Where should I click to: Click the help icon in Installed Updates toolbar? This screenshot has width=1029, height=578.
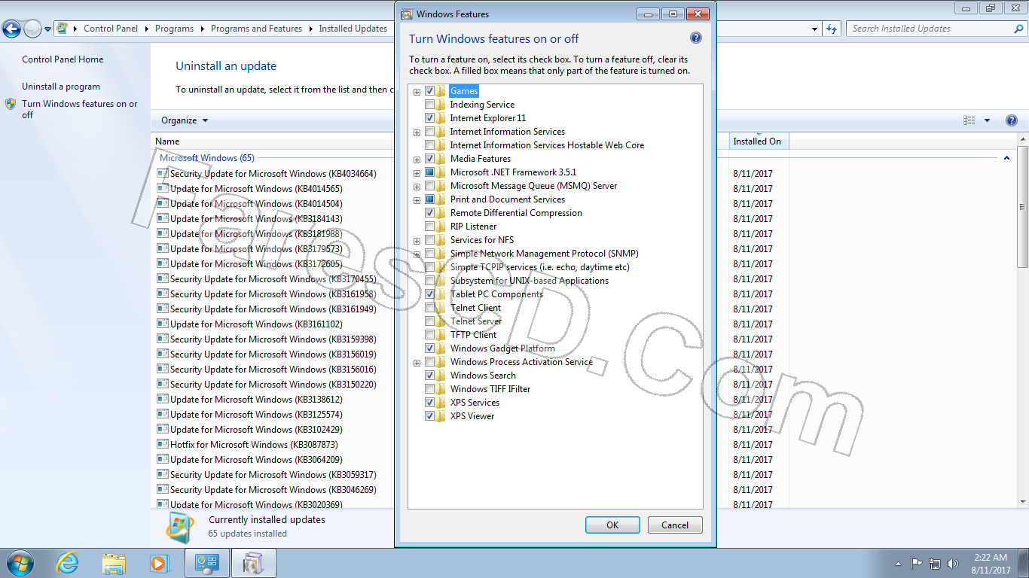tap(1012, 120)
